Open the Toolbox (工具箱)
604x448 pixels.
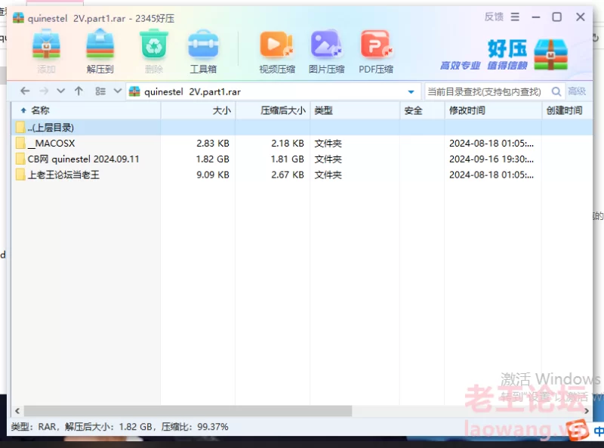point(203,45)
